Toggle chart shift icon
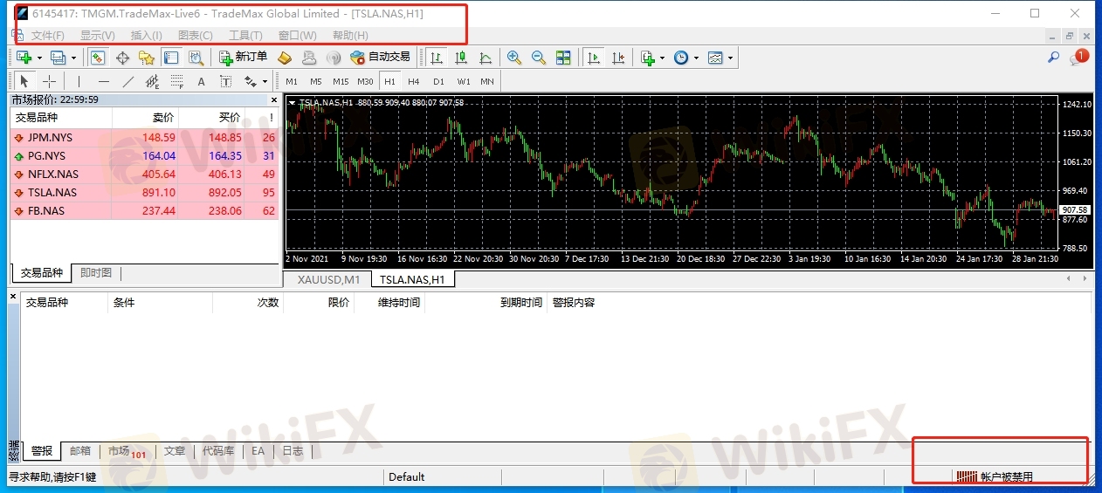Screen dimensions: 1102x493 [x=618, y=58]
